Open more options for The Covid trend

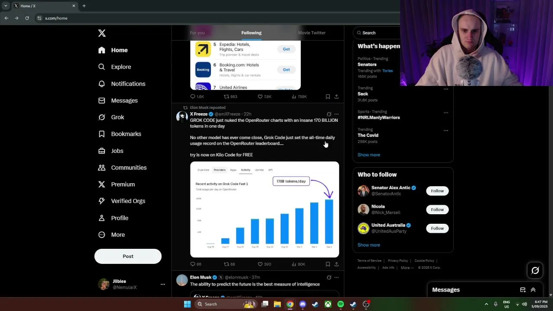pyautogui.click(x=446, y=130)
